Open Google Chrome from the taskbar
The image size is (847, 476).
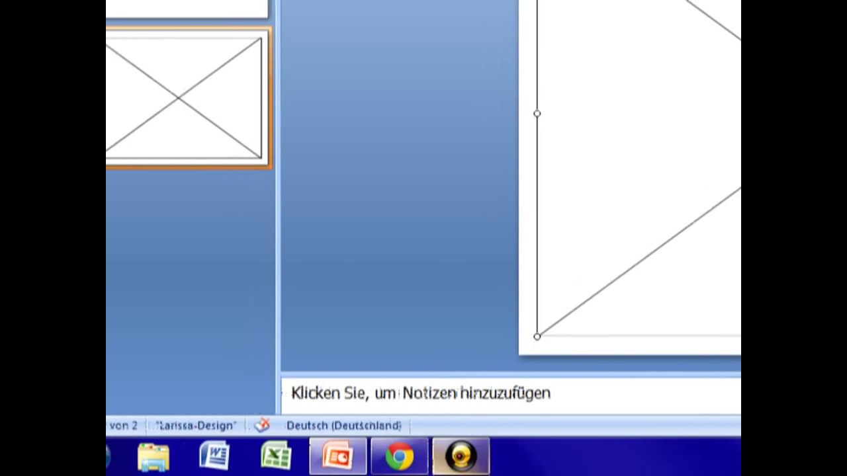400,457
